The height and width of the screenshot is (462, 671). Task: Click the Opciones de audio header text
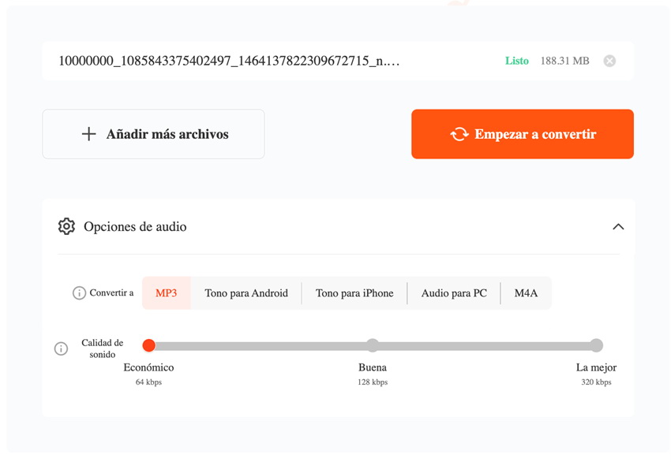135,226
